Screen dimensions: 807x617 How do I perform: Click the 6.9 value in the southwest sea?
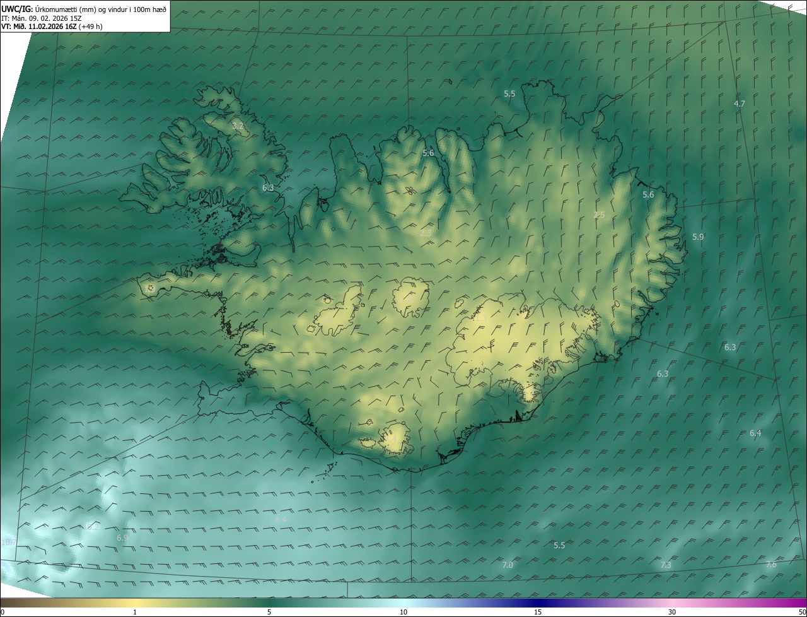122,538
